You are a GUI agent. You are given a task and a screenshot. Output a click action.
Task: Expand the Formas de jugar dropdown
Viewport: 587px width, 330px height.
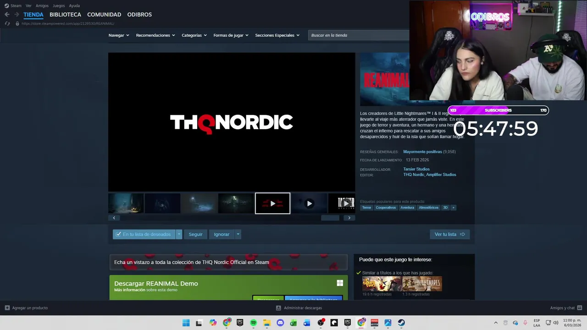coord(231,35)
